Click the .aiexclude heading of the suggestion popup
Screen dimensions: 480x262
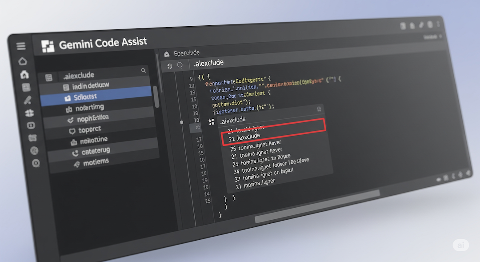[x=232, y=120]
